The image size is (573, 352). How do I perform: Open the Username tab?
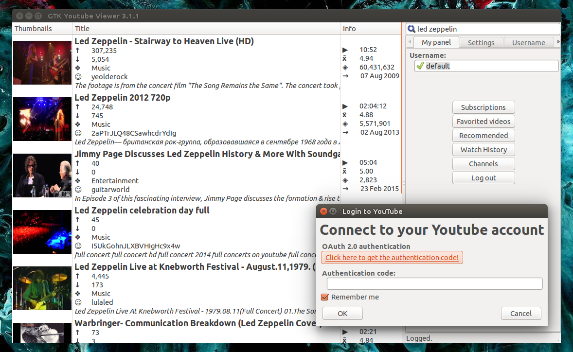(x=528, y=43)
